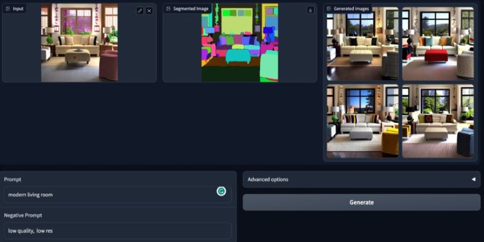
Task: Remove the input image with the X icon
Action: pyautogui.click(x=149, y=11)
